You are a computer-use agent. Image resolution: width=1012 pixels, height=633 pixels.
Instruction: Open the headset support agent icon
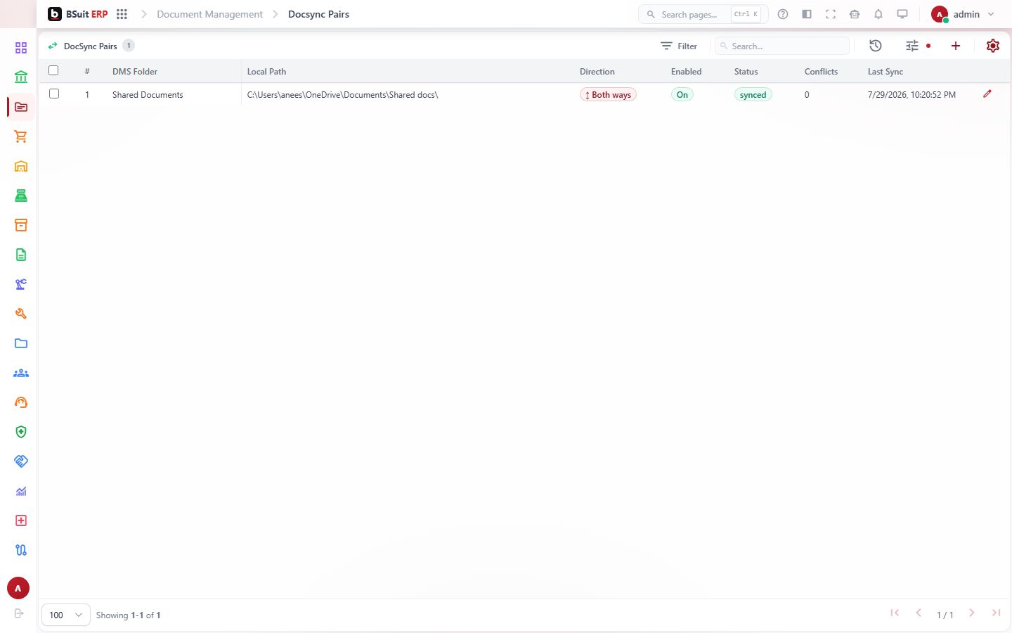click(x=21, y=402)
